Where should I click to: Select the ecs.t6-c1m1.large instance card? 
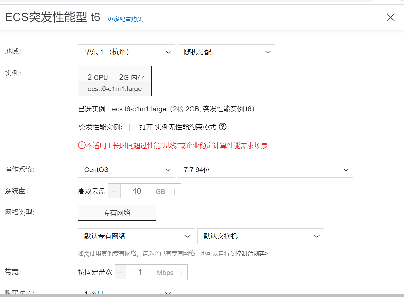point(115,81)
